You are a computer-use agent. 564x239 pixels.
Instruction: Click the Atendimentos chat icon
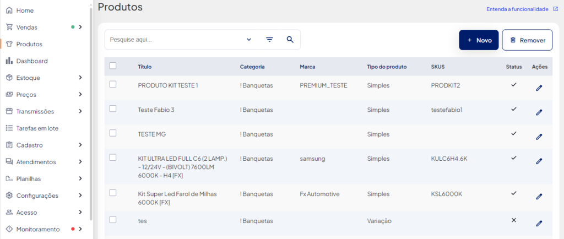click(9, 162)
